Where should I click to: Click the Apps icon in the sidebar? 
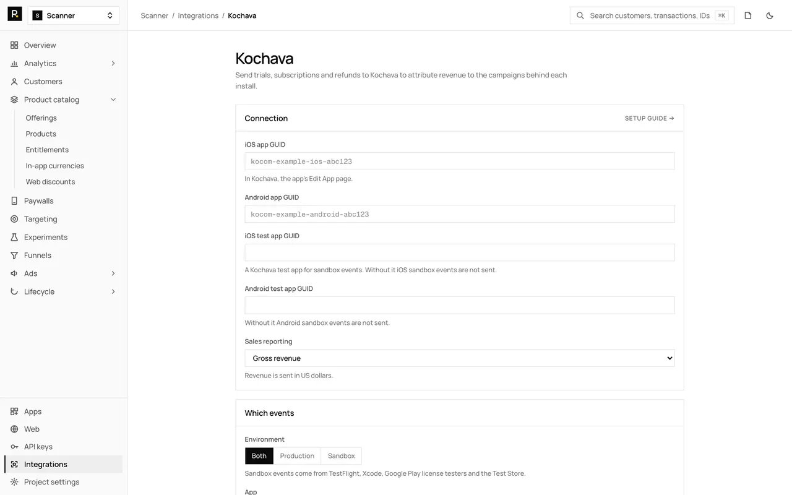tap(14, 411)
